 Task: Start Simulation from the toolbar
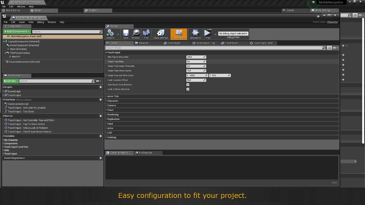coord(195,34)
